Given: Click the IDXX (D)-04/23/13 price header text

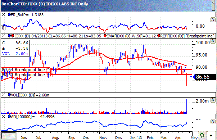Looking at the screenshot, I should [58, 36].
